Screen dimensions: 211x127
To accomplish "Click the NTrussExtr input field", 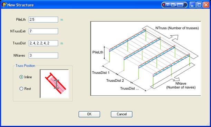I will (x=43, y=31).
